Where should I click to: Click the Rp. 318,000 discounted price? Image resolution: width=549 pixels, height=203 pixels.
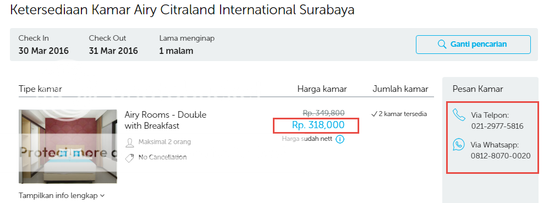pyautogui.click(x=319, y=125)
